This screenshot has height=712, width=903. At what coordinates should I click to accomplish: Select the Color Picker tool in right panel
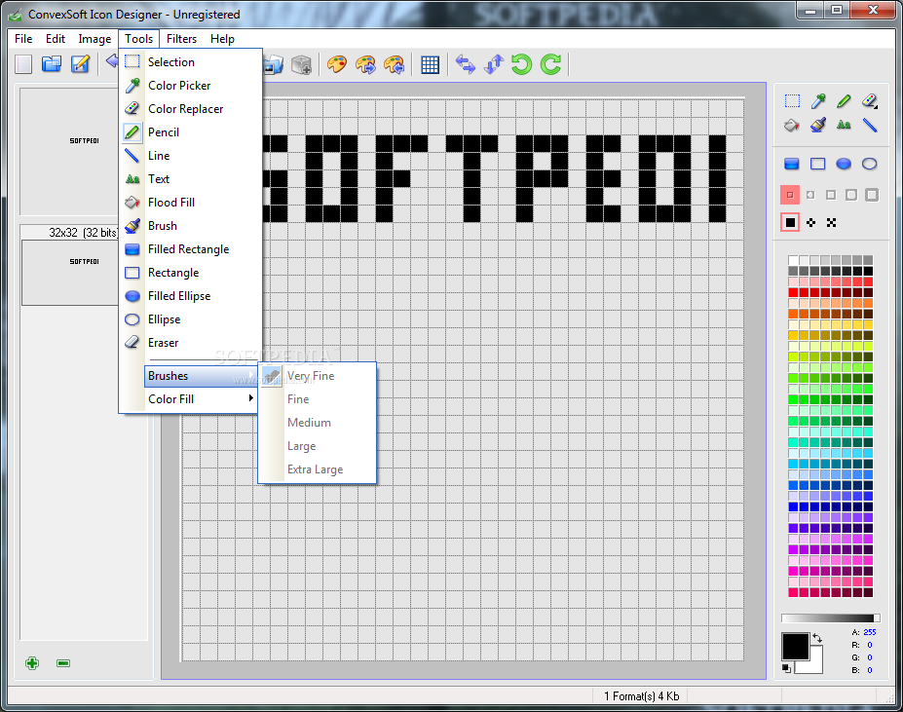tap(818, 101)
